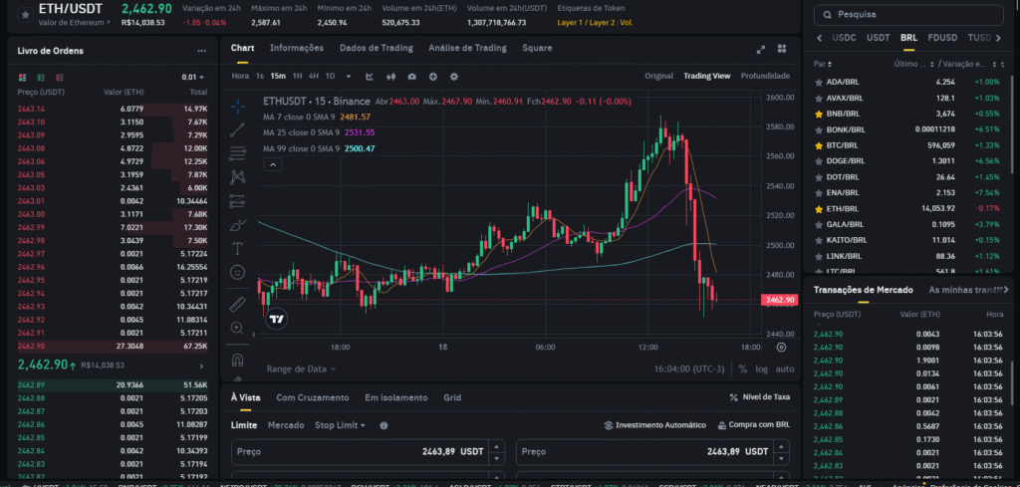The width and height of the screenshot is (1020, 487).
Task: Expand chart to fullscreen
Action: [x=761, y=49]
